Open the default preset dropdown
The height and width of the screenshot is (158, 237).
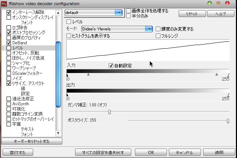(118, 13)
